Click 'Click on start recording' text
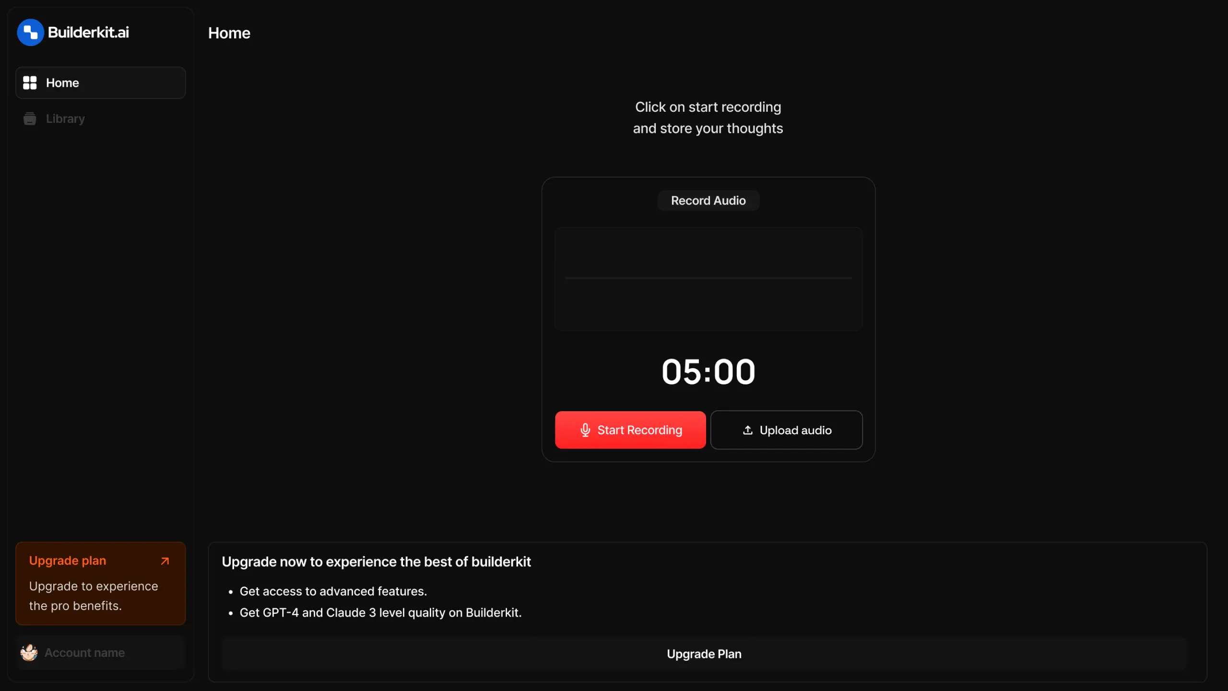This screenshot has width=1228, height=691. coord(708,107)
